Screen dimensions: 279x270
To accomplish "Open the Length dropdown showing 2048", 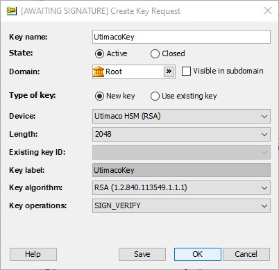I will click(181, 134).
